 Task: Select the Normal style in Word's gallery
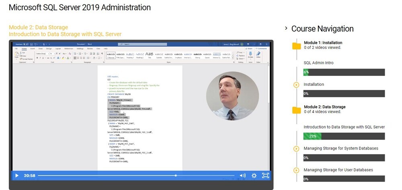coord(111,55)
